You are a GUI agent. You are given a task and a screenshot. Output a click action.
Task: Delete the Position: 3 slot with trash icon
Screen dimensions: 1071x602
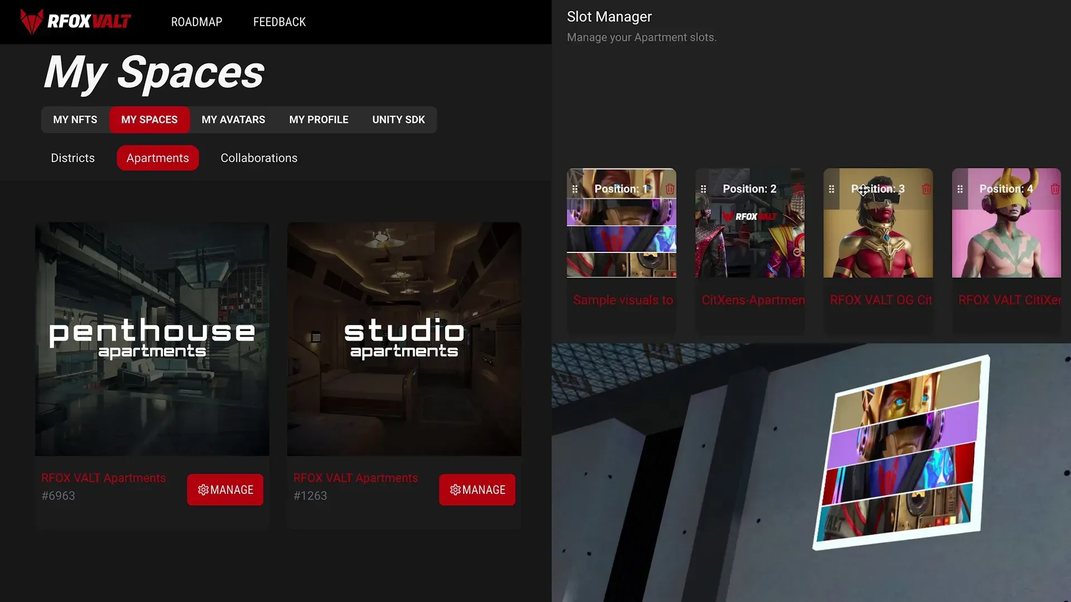coord(927,189)
